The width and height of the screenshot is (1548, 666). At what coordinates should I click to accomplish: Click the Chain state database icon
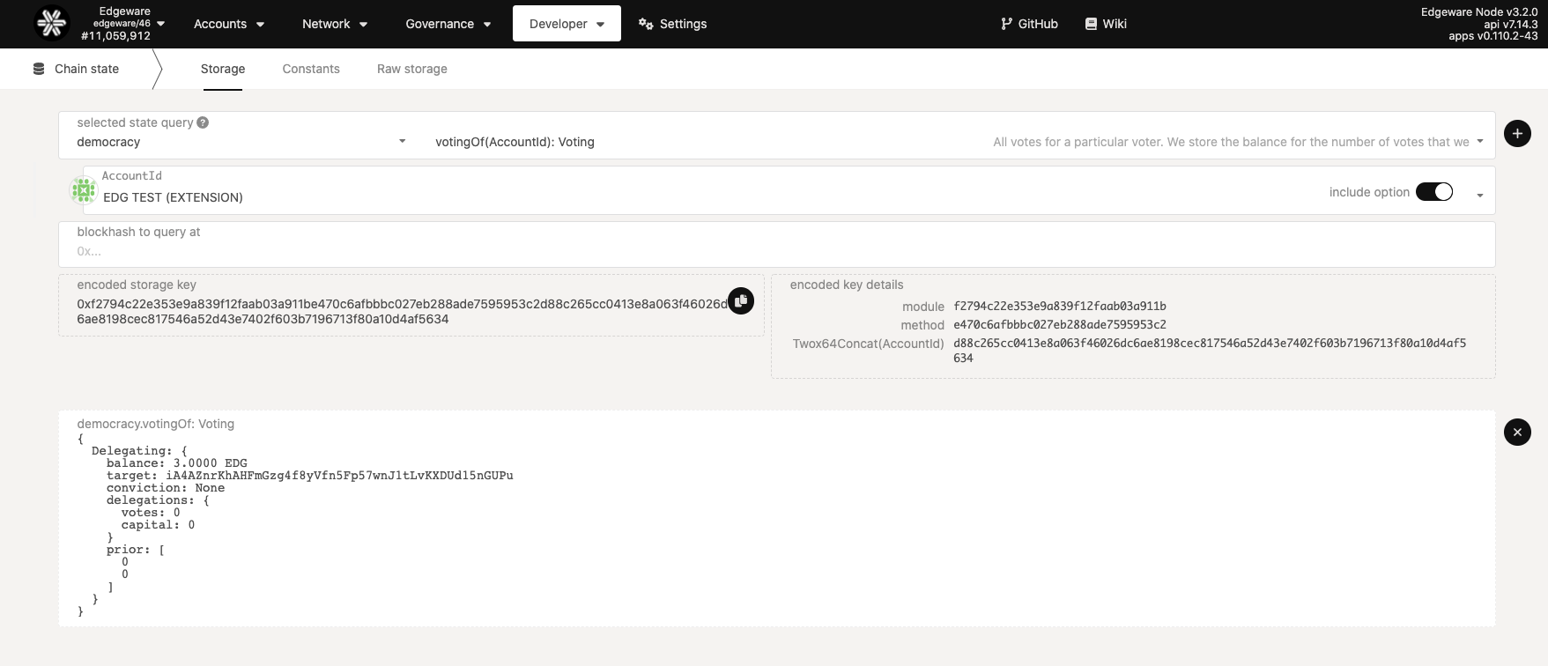pos(39,69)
